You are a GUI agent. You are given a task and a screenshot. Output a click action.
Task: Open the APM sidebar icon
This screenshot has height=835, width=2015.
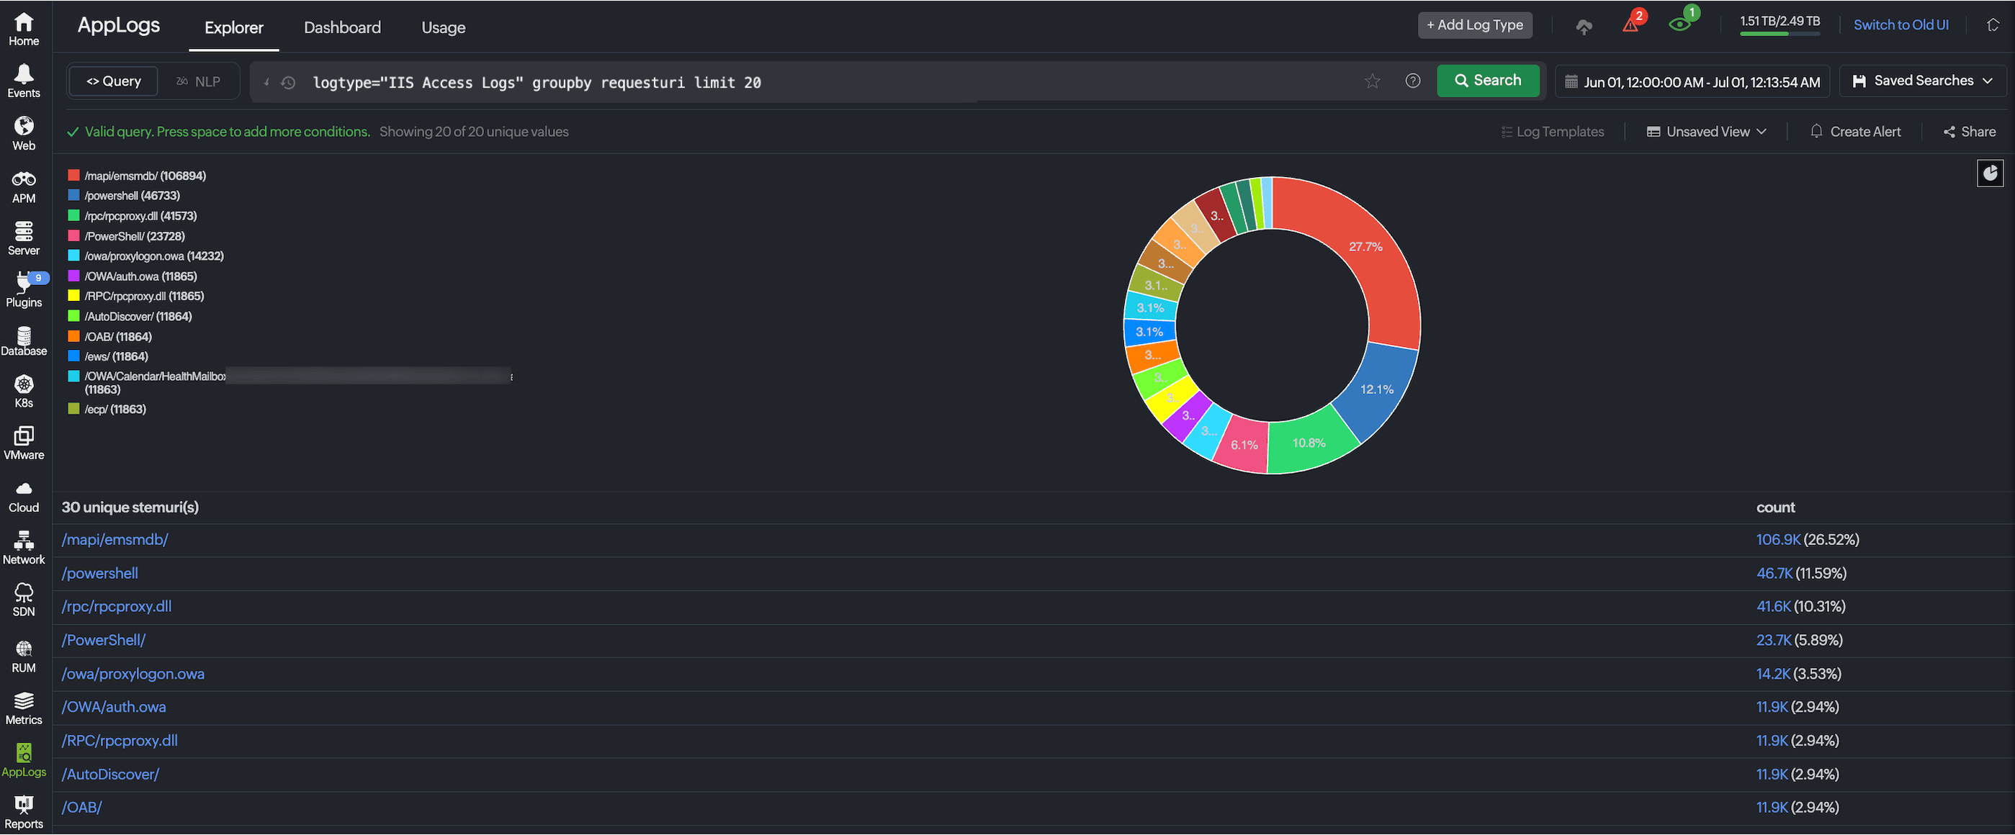24,187
